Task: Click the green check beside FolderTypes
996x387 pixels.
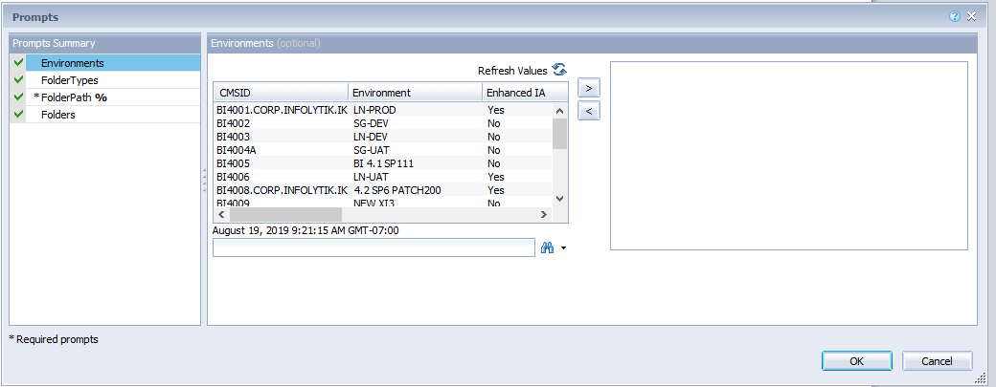Action: [x=18, y=80]
